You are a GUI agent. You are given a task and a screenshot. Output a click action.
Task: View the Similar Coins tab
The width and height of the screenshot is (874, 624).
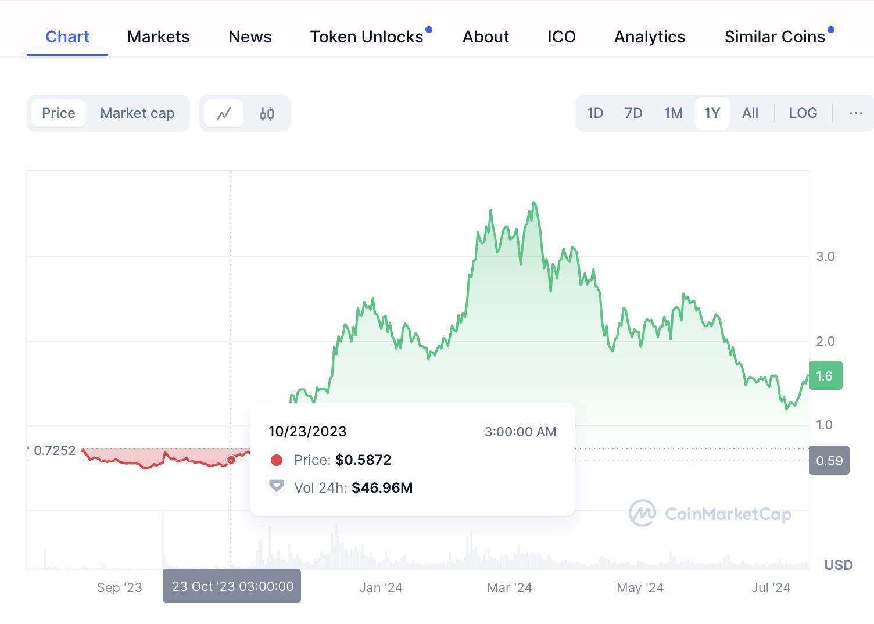[x=775, y=37]
